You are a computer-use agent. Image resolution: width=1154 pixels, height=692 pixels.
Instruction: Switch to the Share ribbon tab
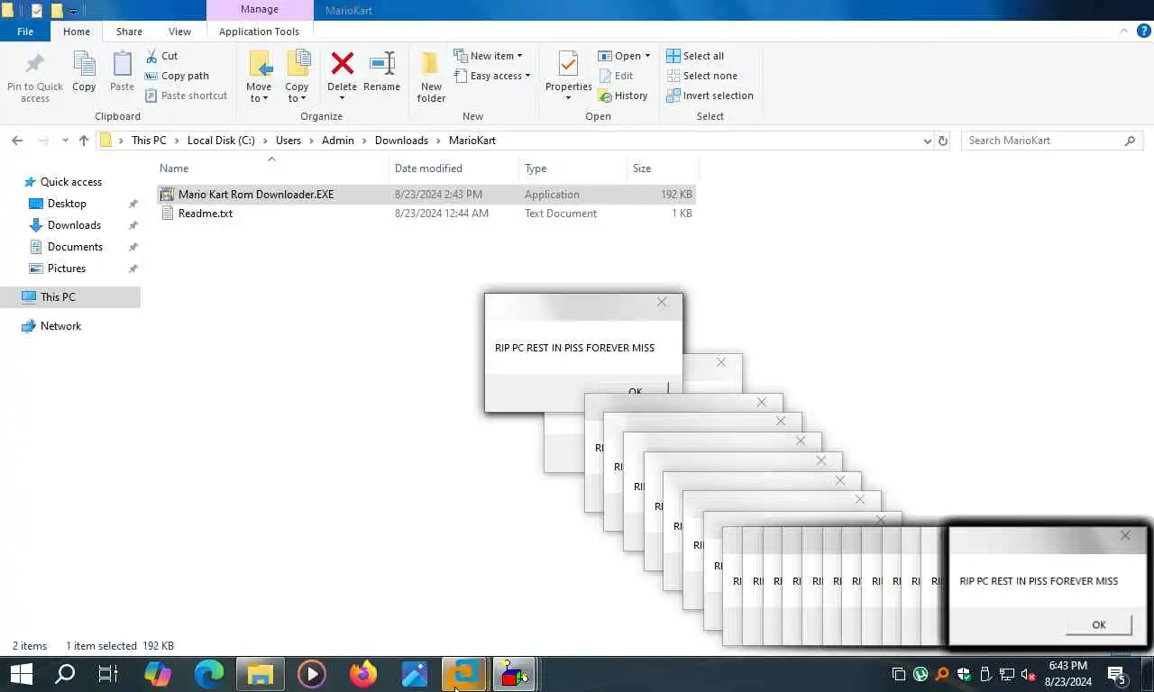pos(129,32)
